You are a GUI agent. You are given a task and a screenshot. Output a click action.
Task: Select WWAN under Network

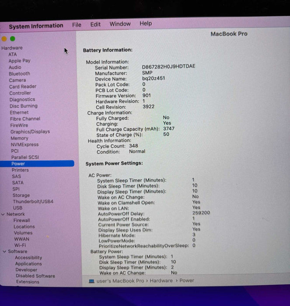[22, 239]
